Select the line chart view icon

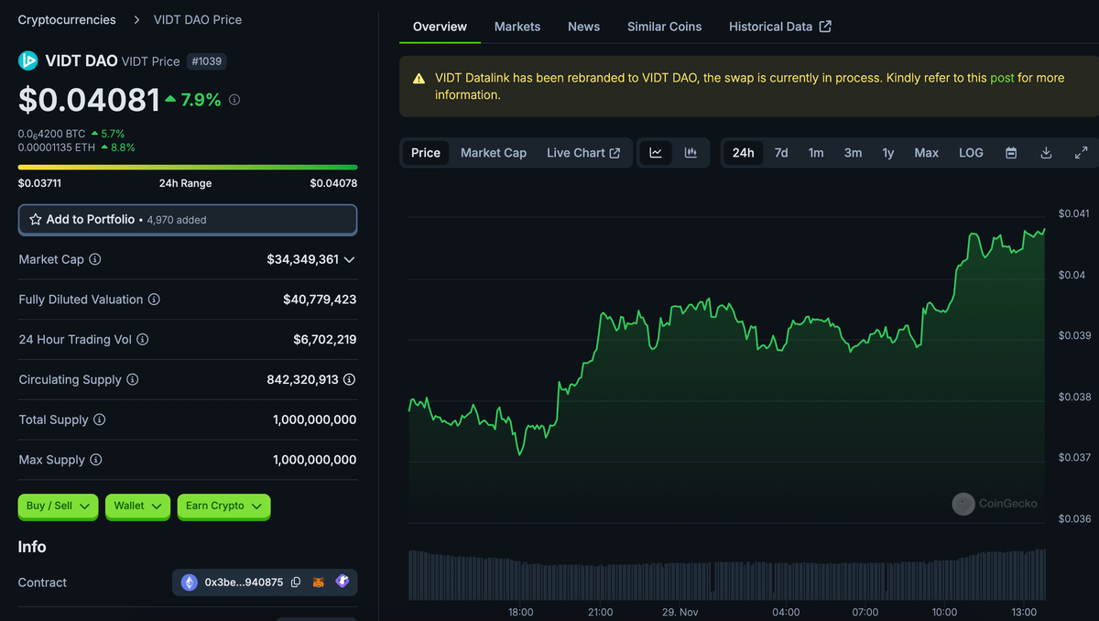[x=656, y=152]
